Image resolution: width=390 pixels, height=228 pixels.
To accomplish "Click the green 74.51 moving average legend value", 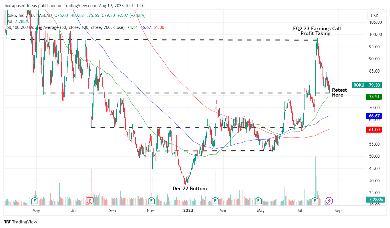I will pos(132,27).
